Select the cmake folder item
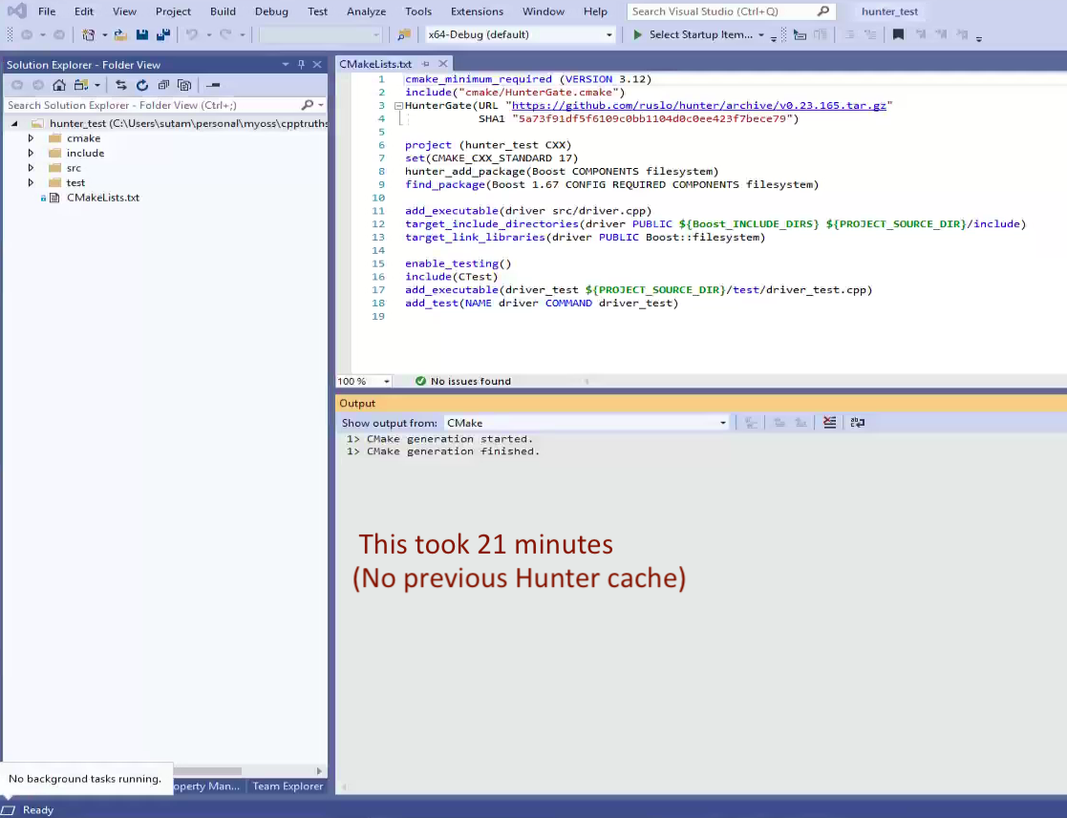1067x818 pixels. pyautogui.click(x=83, y=138)
